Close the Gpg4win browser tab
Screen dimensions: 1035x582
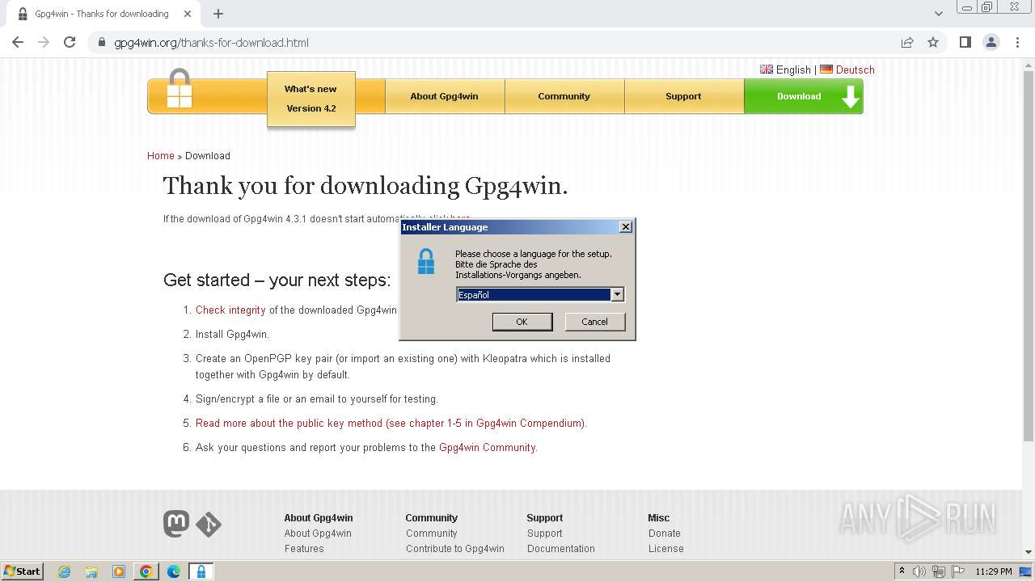tap(188, 14)
